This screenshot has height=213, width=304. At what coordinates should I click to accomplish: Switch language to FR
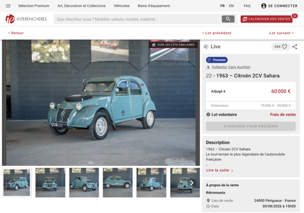(x=222, y=6)
